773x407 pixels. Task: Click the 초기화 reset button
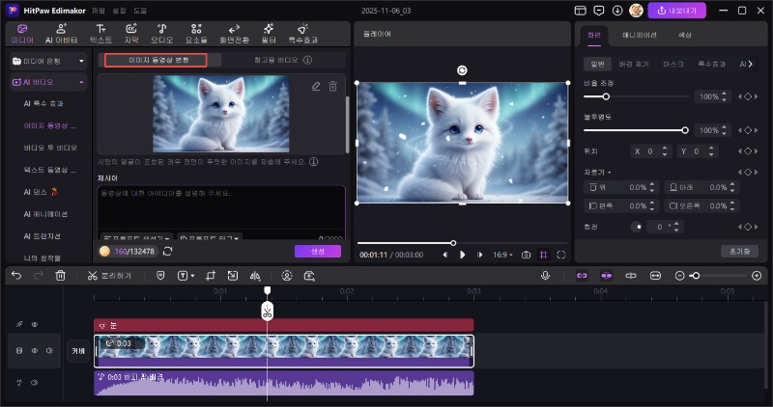point(739,251)
